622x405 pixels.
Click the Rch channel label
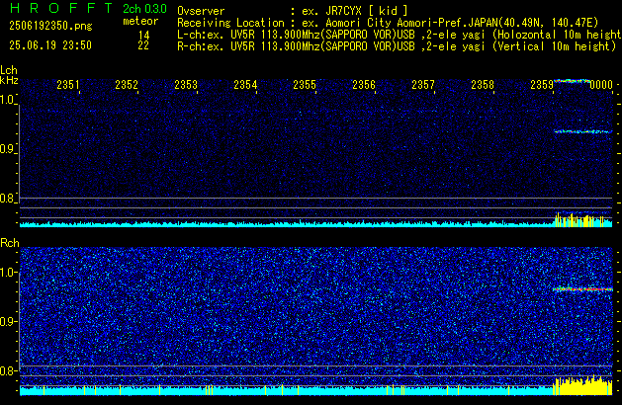coord(10,243)
